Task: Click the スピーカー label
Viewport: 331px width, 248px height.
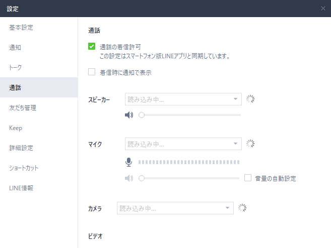Action: point(99,100)
